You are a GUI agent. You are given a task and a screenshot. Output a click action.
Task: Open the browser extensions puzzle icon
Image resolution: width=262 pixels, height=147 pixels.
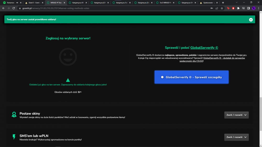[x=238, y=8]
